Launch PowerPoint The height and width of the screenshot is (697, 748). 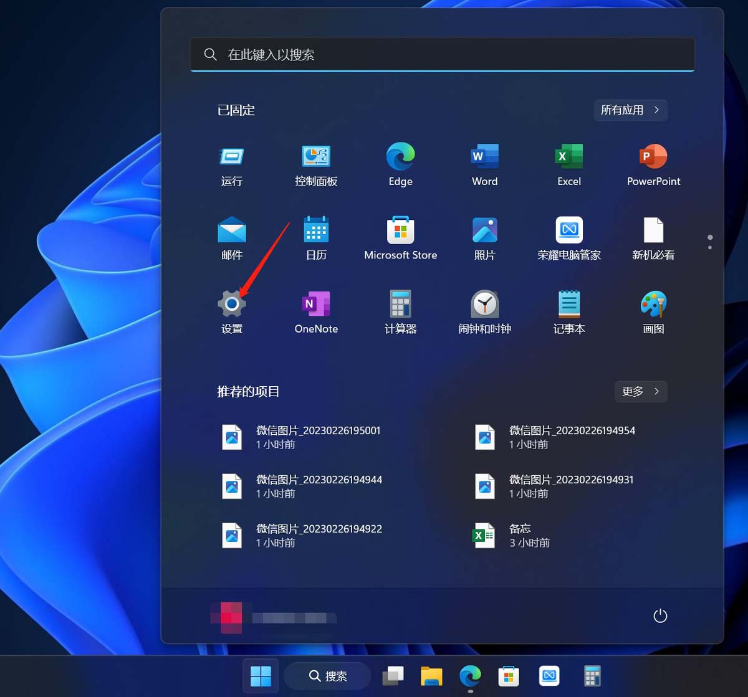click(x=653, y=161)
